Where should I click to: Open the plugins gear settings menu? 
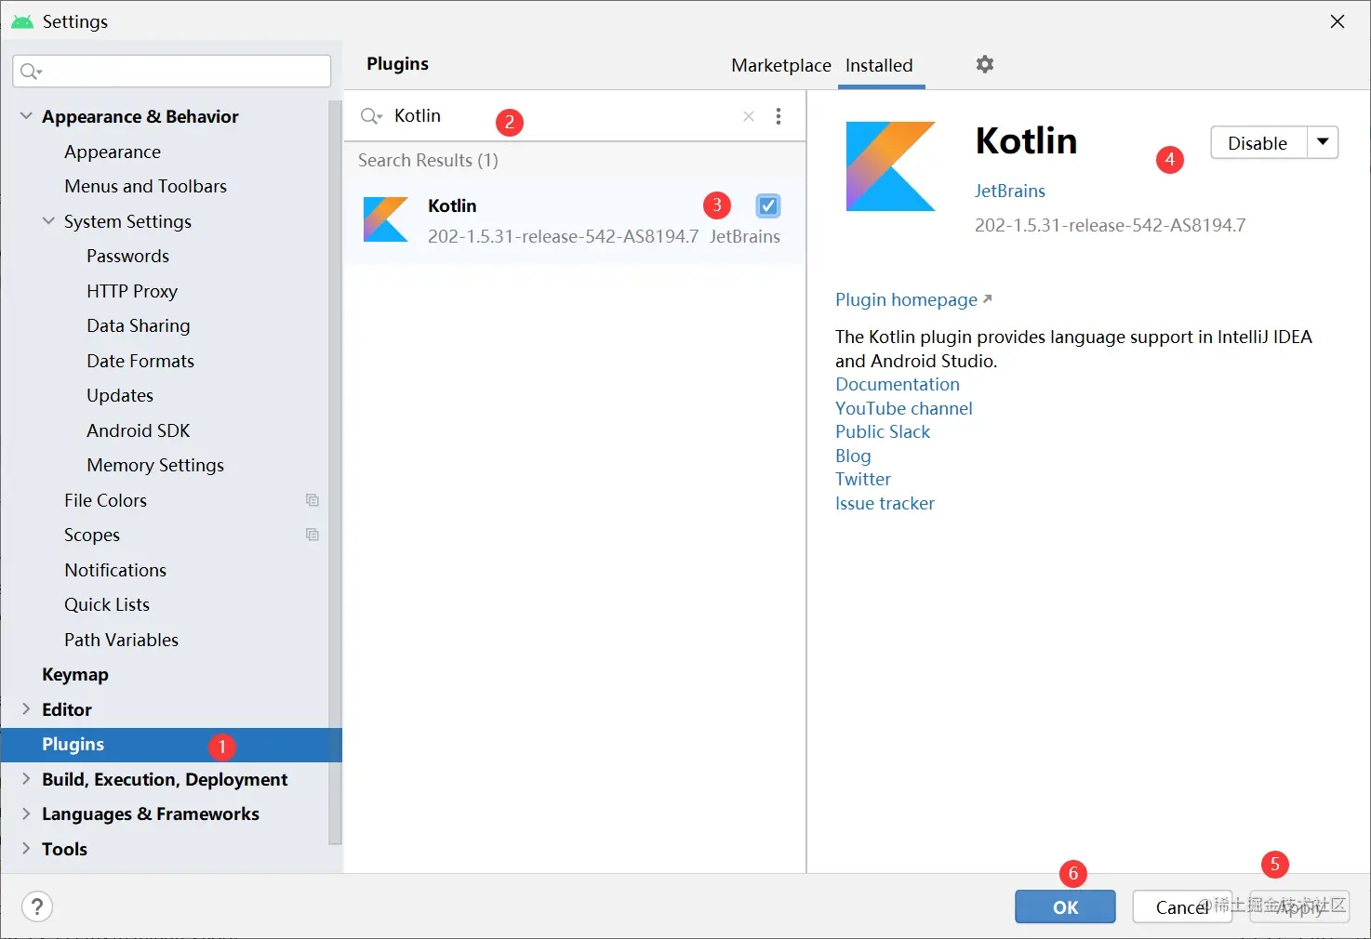[985, 64]
